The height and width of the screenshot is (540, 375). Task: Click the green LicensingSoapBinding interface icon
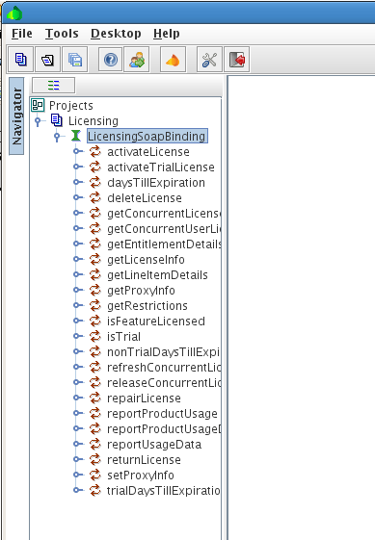(x=76, y=136)
